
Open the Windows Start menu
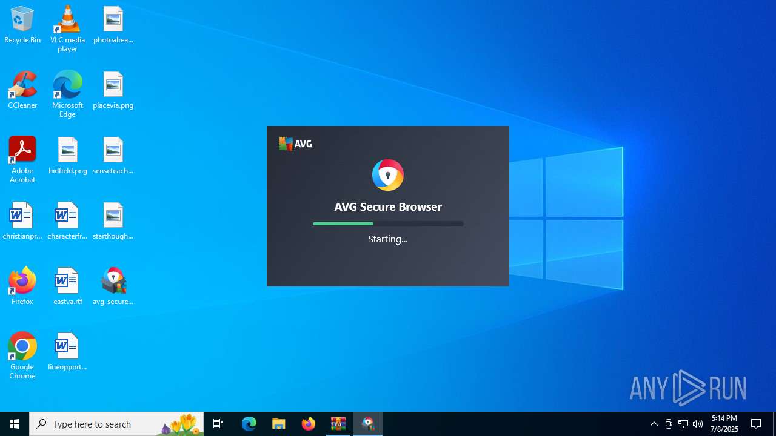tap(15, 424)
